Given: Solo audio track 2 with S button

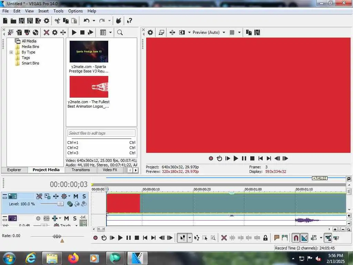Looking at the screenshot, I should 75,218.
